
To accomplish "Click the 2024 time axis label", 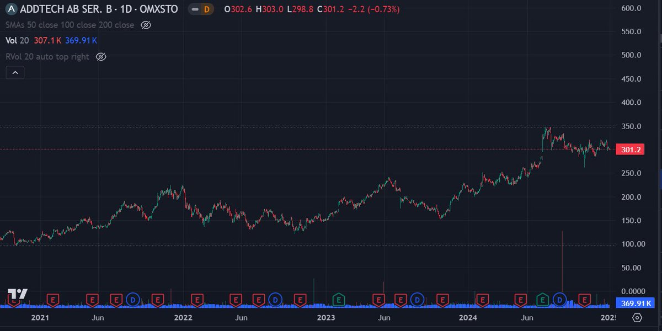I will coord(468,318).
